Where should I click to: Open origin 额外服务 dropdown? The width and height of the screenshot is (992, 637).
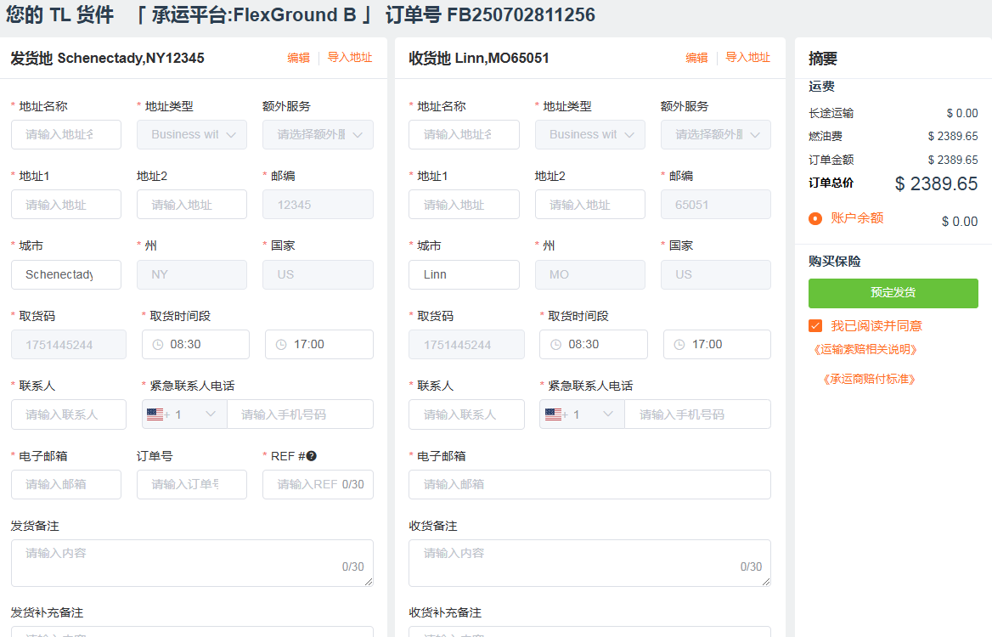[318, 135]
